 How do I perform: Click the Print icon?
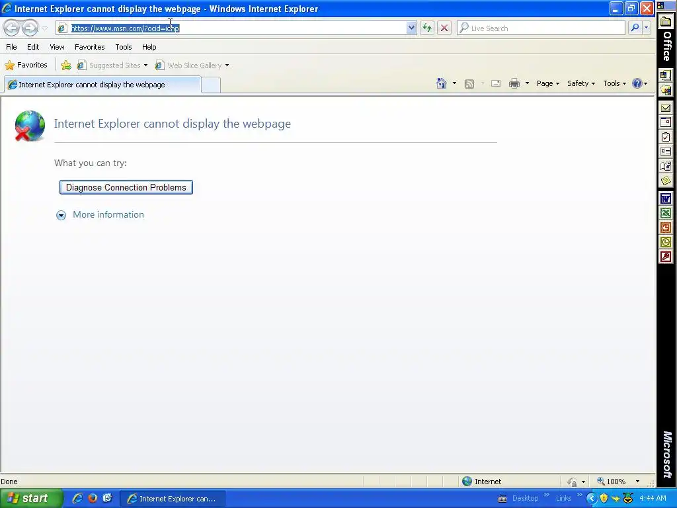pos(514,83)
